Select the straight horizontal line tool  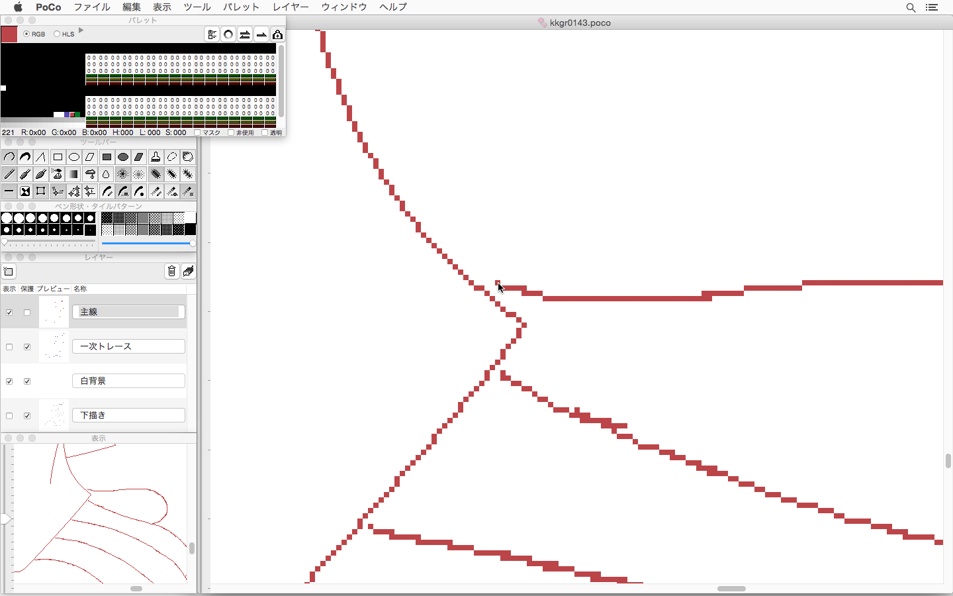(x=9, y=191)
